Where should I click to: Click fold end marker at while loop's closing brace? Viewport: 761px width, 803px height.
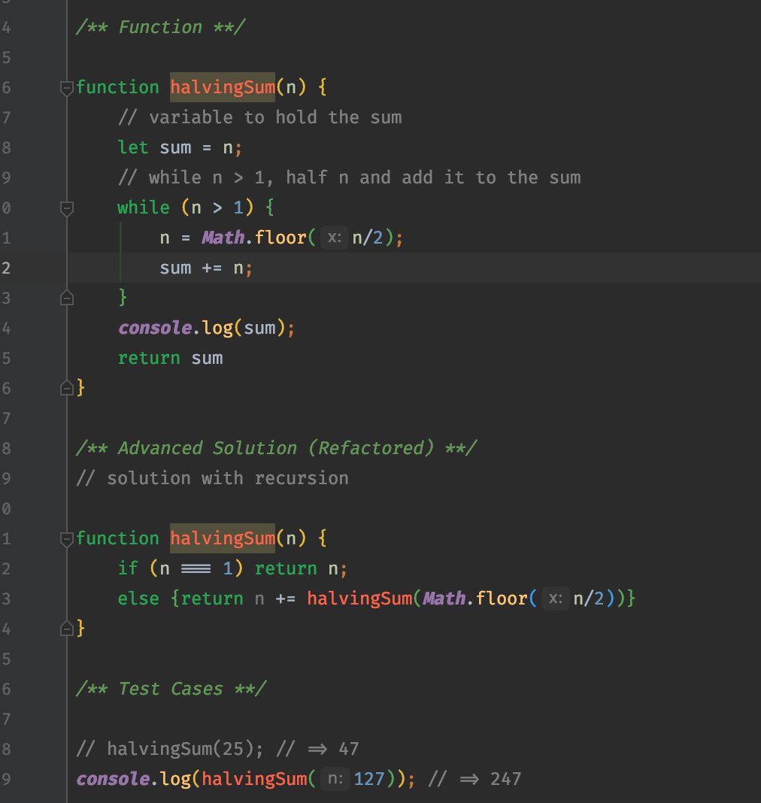tap(67, 298)
